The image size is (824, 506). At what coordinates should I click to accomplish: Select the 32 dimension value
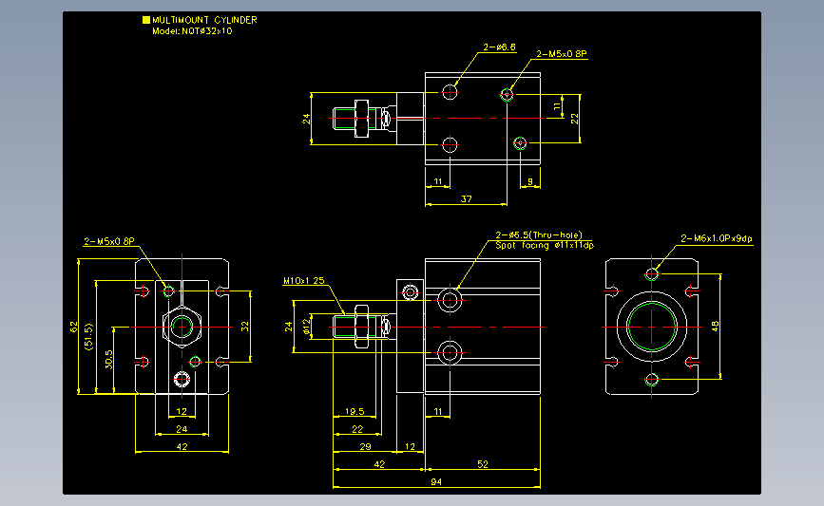pos(245,327)
